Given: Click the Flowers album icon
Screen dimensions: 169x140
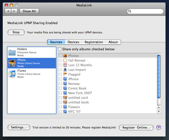Looking at the screenshot, I should pos(65,107).
